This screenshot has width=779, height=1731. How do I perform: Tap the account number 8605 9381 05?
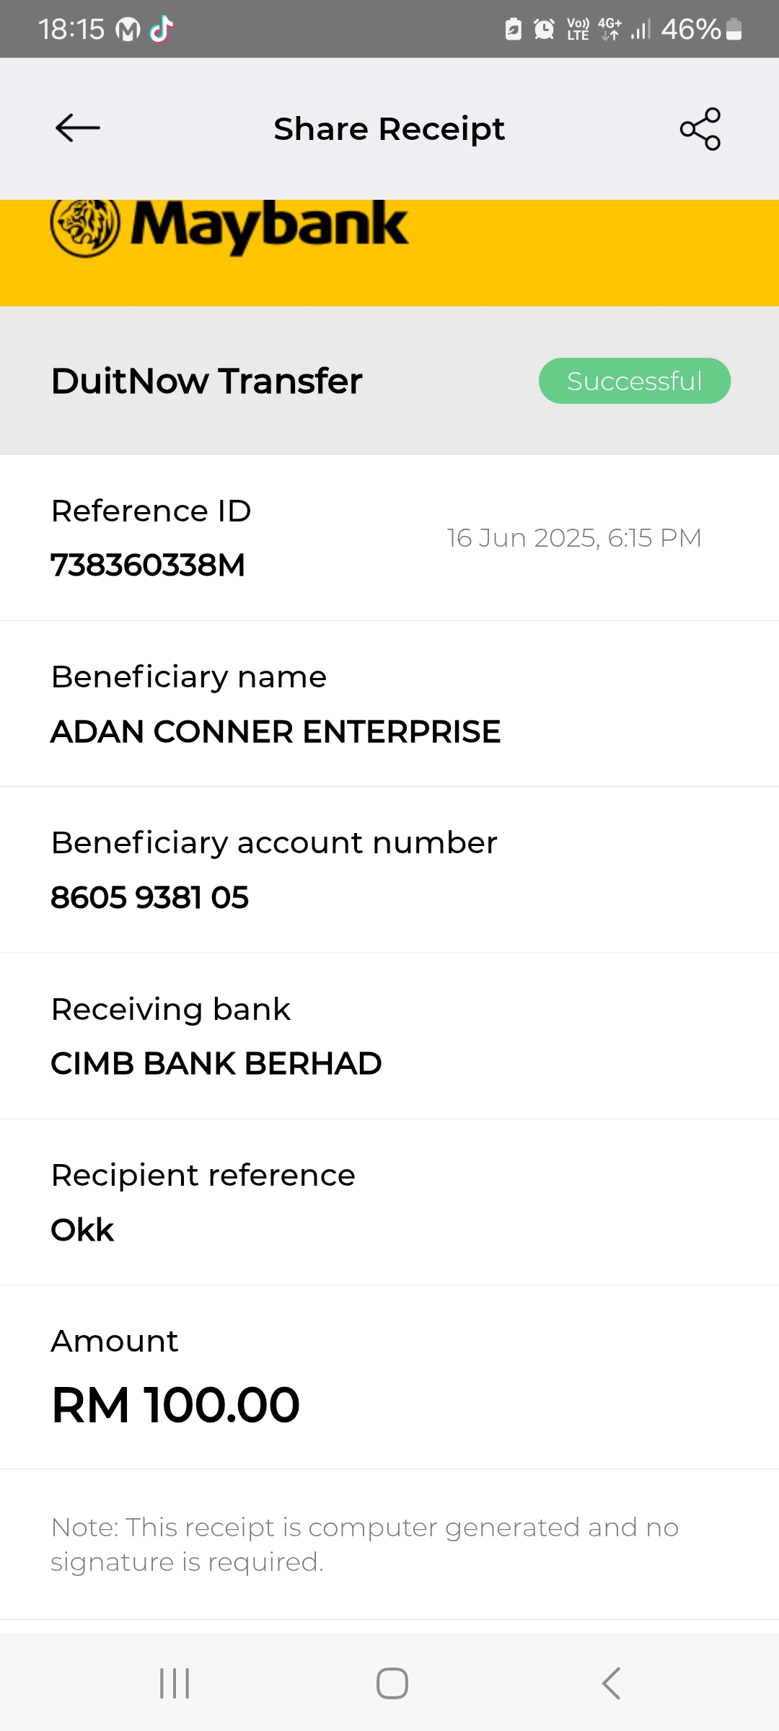coord(150,897)
